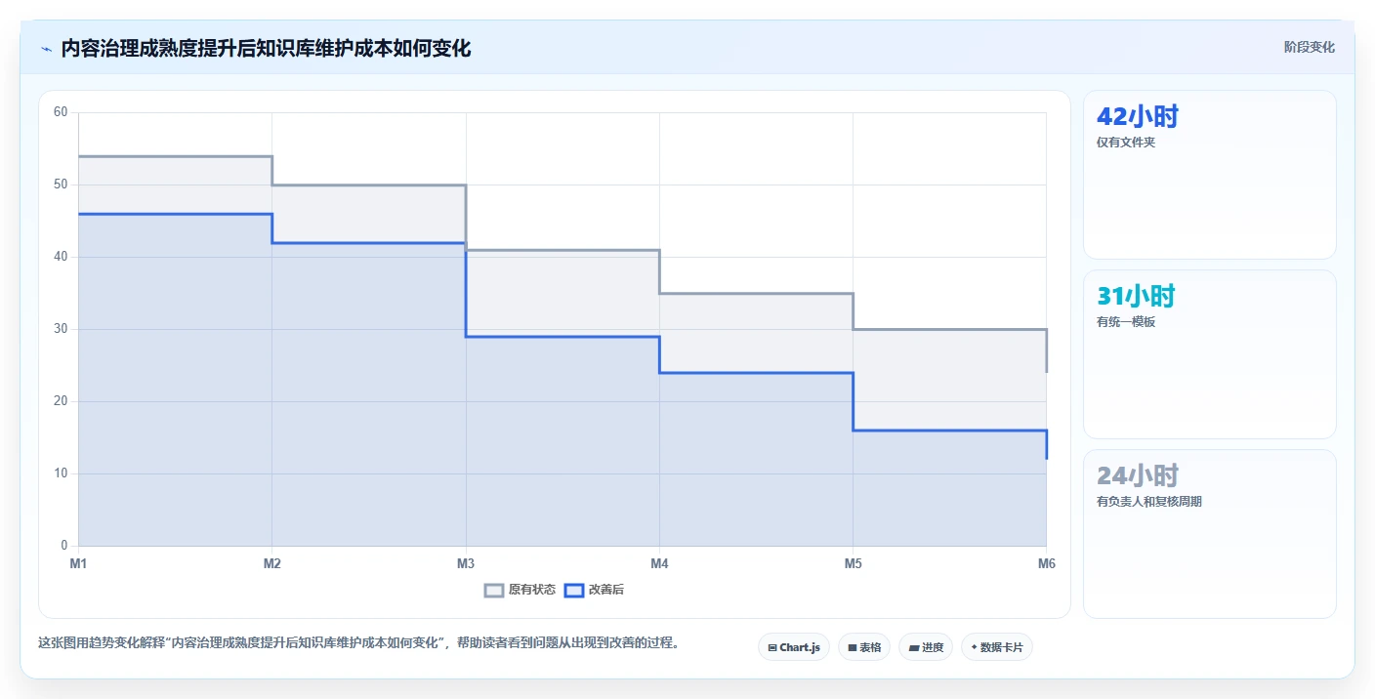Click the chart description sentence below chart
The image size is (1375, 699).
[358, 643]
